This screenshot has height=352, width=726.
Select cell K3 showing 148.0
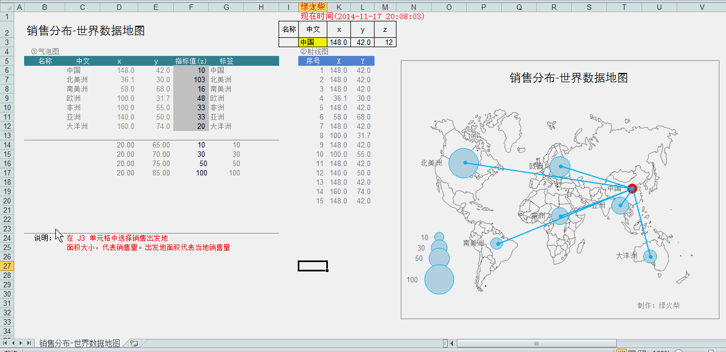click(340, 42)
